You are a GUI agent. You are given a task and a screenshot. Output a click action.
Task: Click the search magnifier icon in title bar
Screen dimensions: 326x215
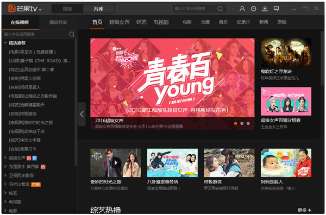coord(220,9)
